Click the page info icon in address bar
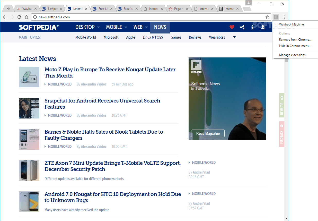This screenshot has height=221, width=318. pos(35,17)
